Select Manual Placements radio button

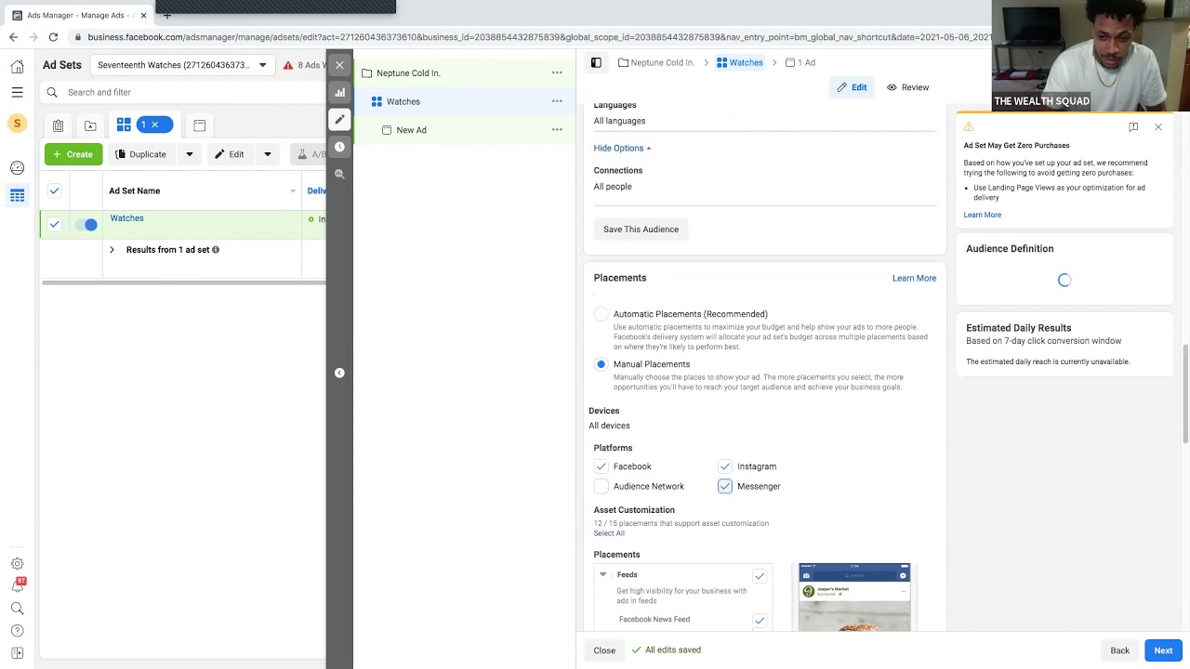coord(601,364)
